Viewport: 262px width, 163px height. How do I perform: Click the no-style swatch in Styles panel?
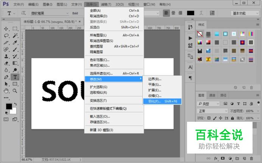200,34
